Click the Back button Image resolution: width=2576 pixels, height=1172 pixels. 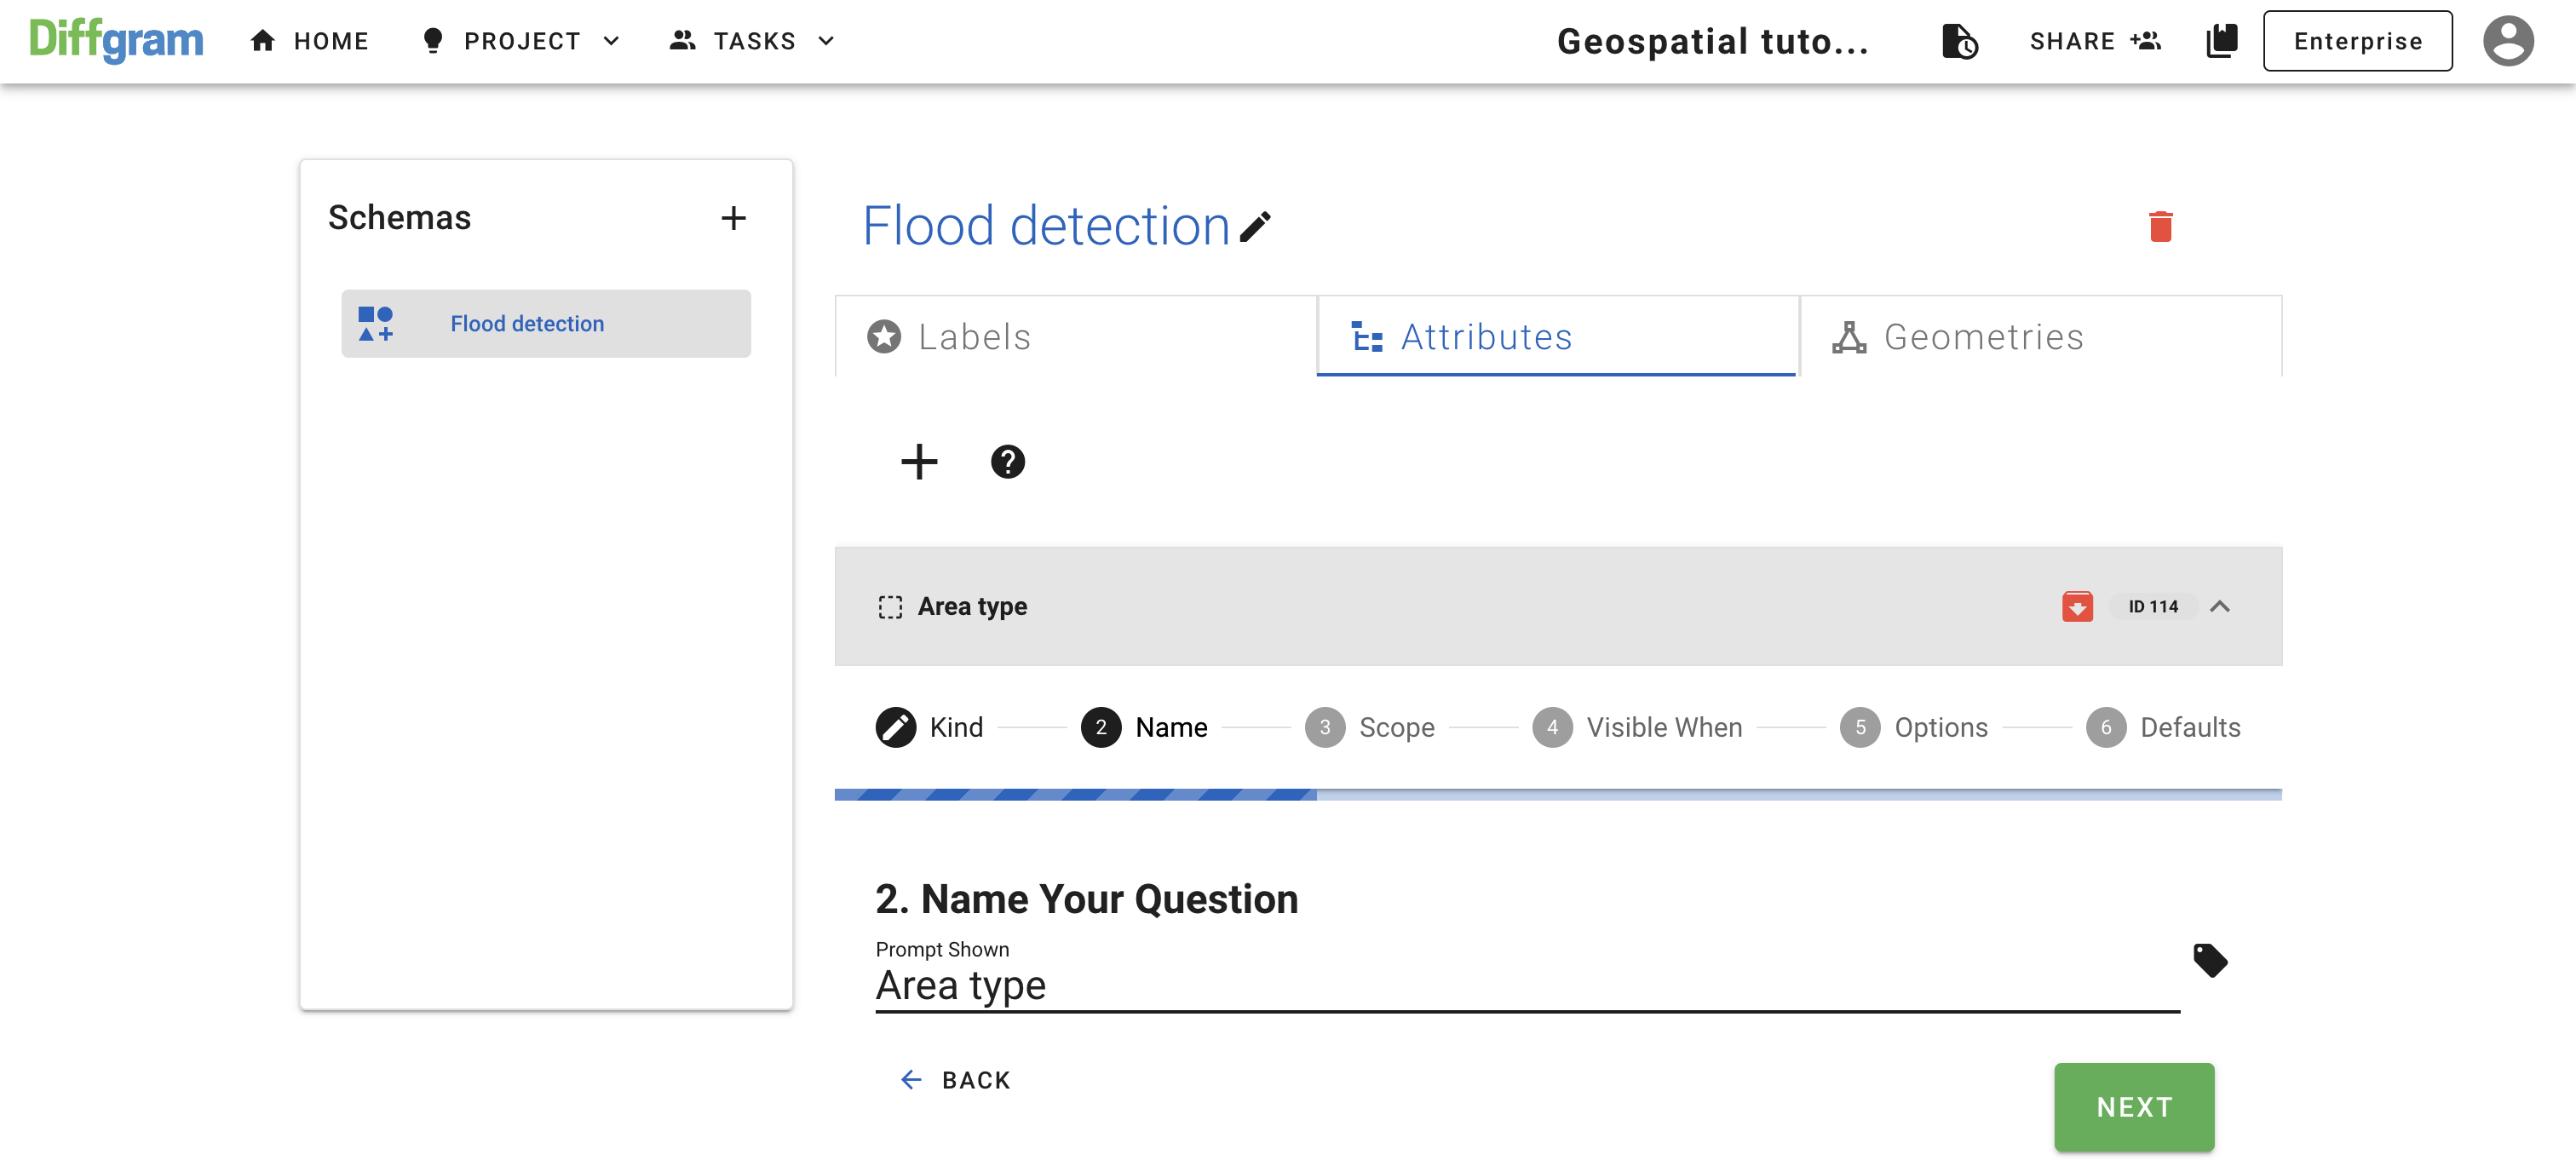(955, 1079)
